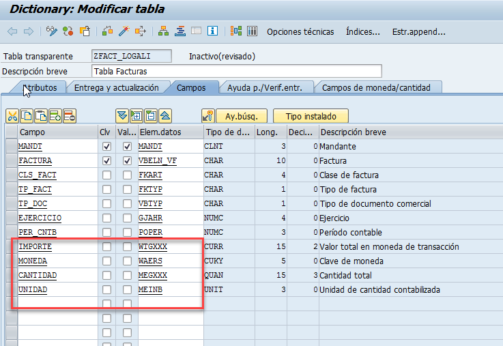Check Clv checkbox for UNIDAD row
The width and height of the screenshot is (503, 346).
pyautogui.click(x=106, y=289)
